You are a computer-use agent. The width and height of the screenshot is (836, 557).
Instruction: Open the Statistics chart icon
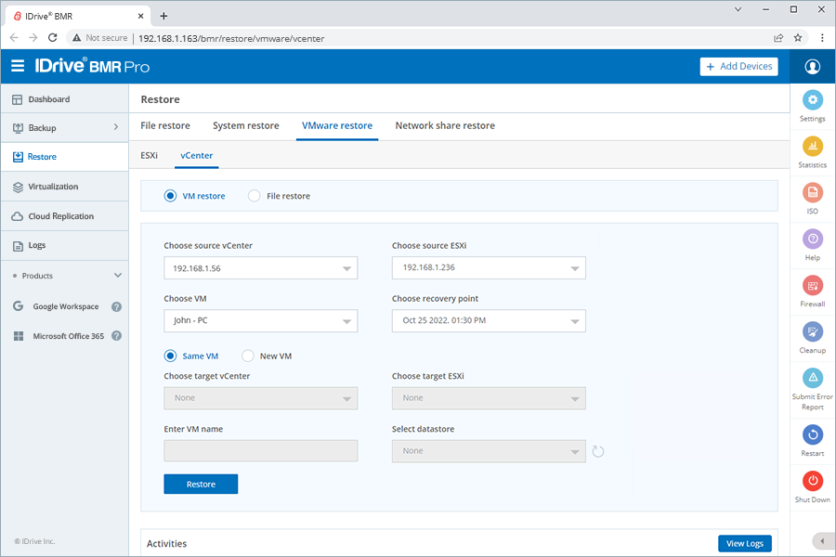click(x=813, y=147)
